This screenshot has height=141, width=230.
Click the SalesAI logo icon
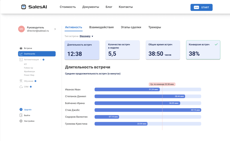[24, 7]
